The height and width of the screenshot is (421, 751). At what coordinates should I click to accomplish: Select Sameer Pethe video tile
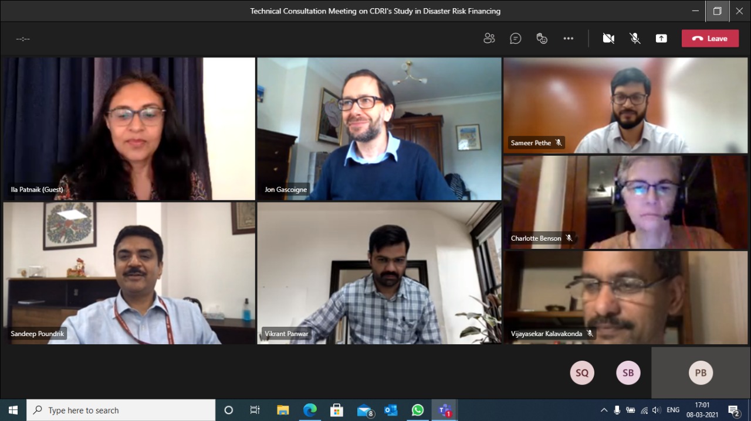[x=625, y=105]
